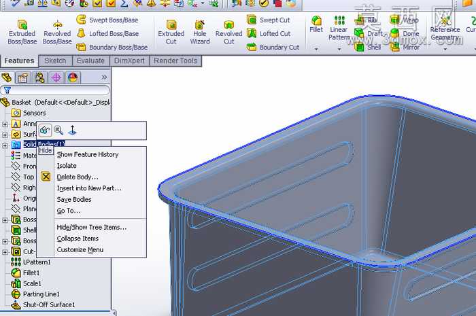Click the Hide icon in context toolbar
The width and height of the screenshot is (476, 316).
[x=45, y=130]
